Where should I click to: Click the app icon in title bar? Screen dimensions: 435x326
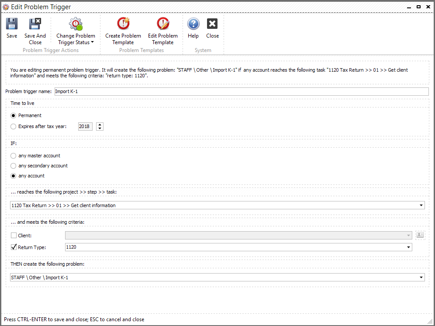6,7
